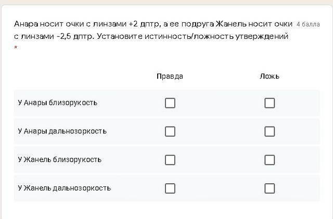Click the row label У Жанель дальнозоркость

tap(64, 188)
